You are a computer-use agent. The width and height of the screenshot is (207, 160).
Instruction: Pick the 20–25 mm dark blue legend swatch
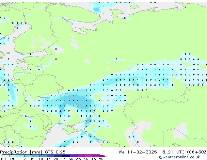coord(58,156)
